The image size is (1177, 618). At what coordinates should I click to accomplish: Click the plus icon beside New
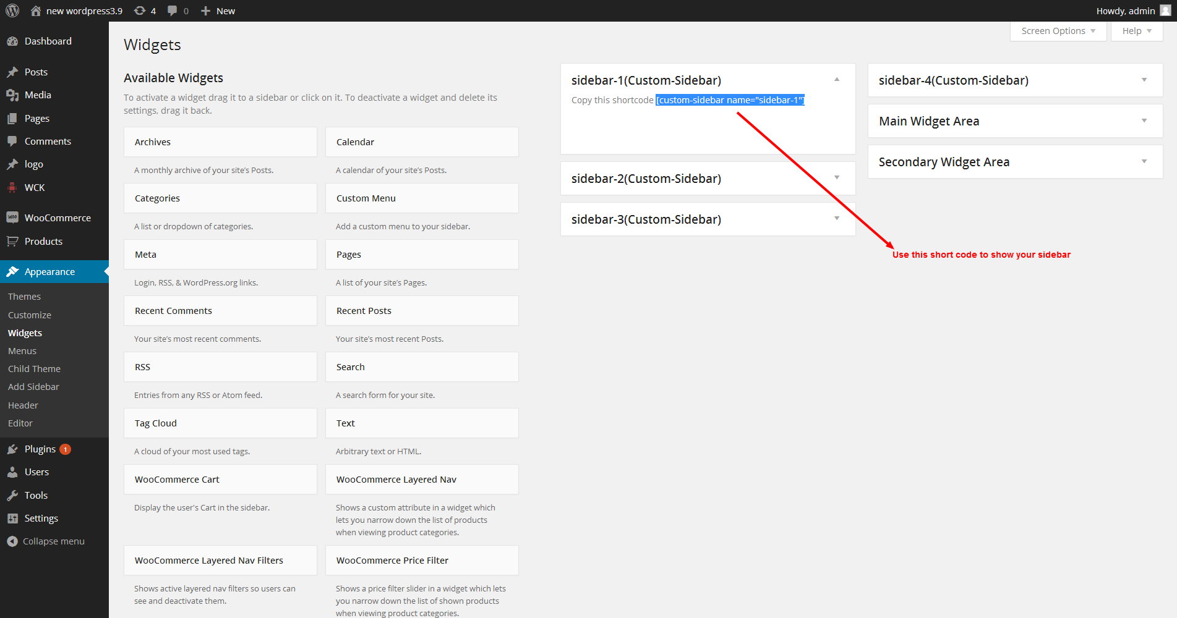pos(206,11)
